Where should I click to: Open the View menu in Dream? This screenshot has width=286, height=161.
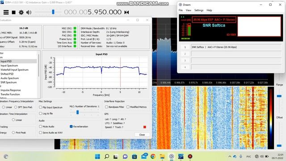(189, 10)
